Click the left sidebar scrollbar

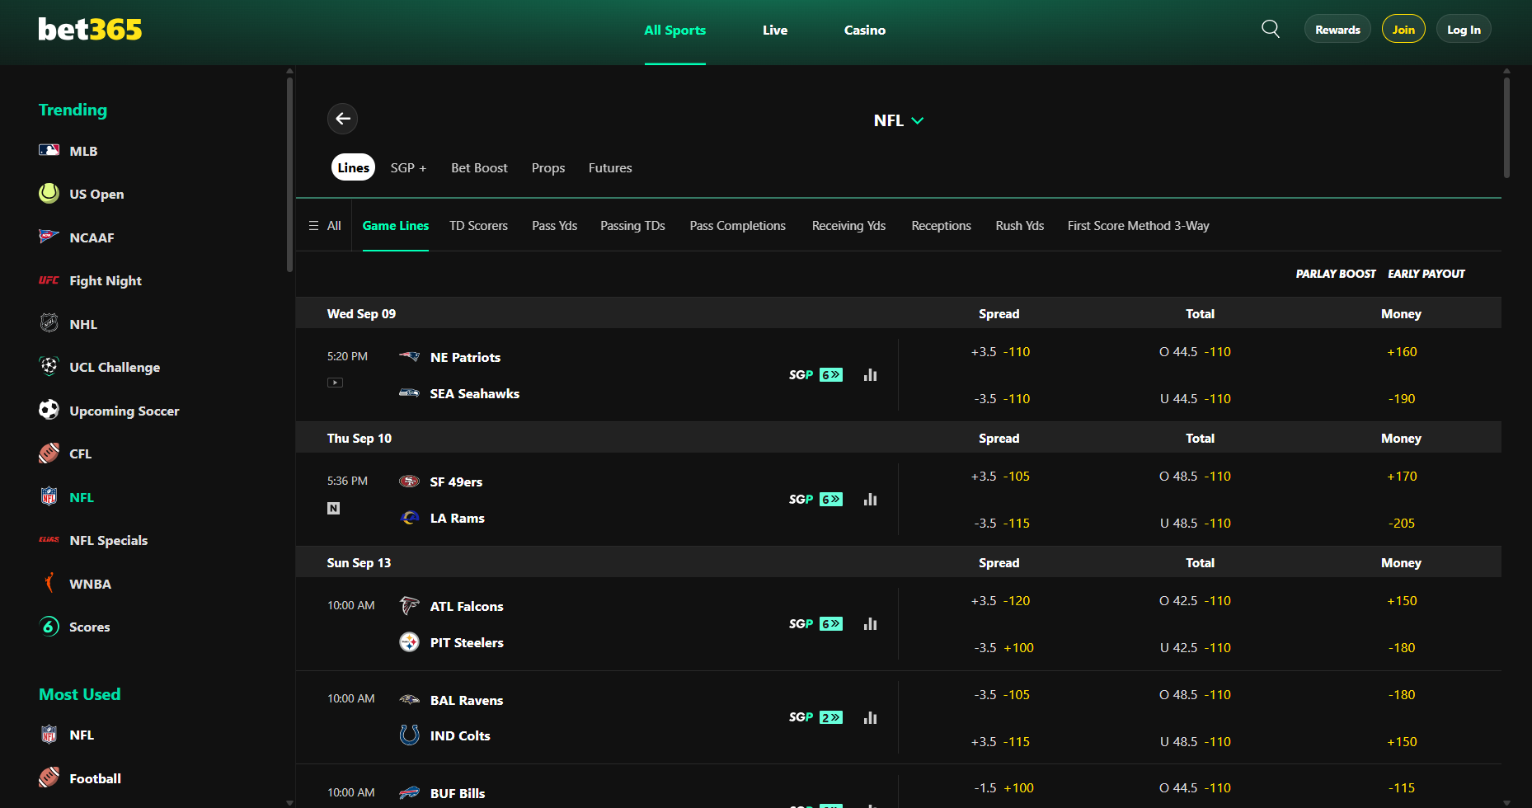[289, 175]
